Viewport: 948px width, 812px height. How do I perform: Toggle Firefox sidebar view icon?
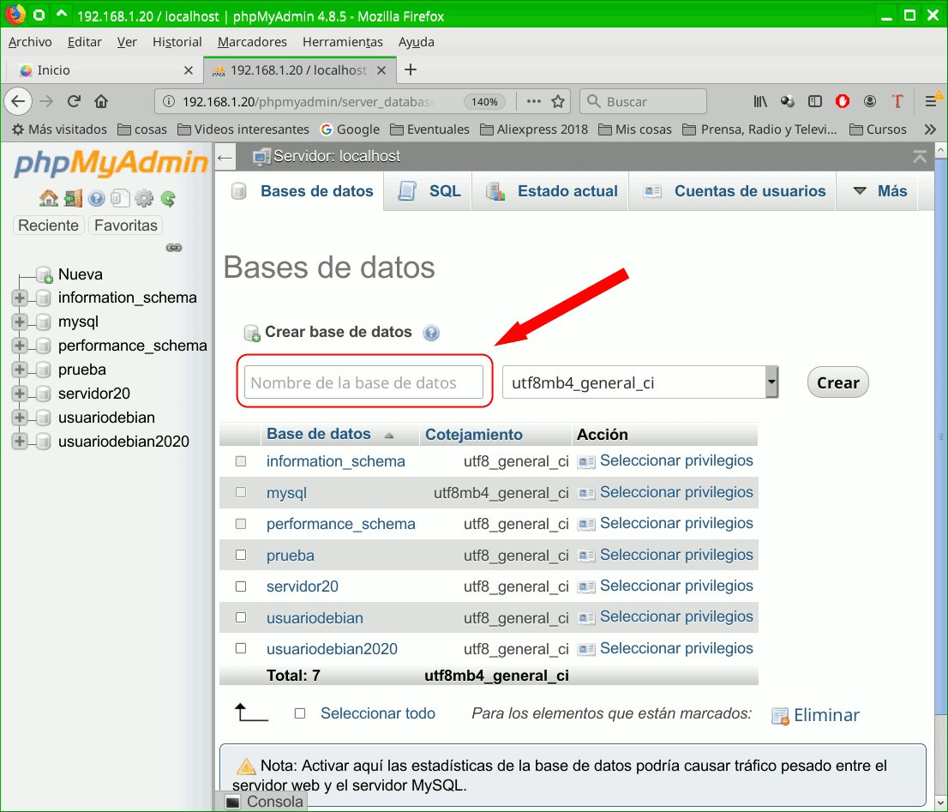click(x=815, y=101)
